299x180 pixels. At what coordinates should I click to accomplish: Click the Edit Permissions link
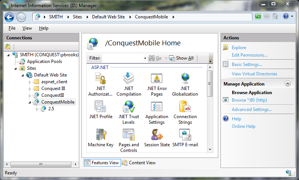[x=249, y=55]
